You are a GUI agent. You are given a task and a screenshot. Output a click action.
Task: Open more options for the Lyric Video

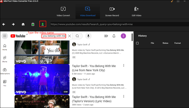coord(124,96)
